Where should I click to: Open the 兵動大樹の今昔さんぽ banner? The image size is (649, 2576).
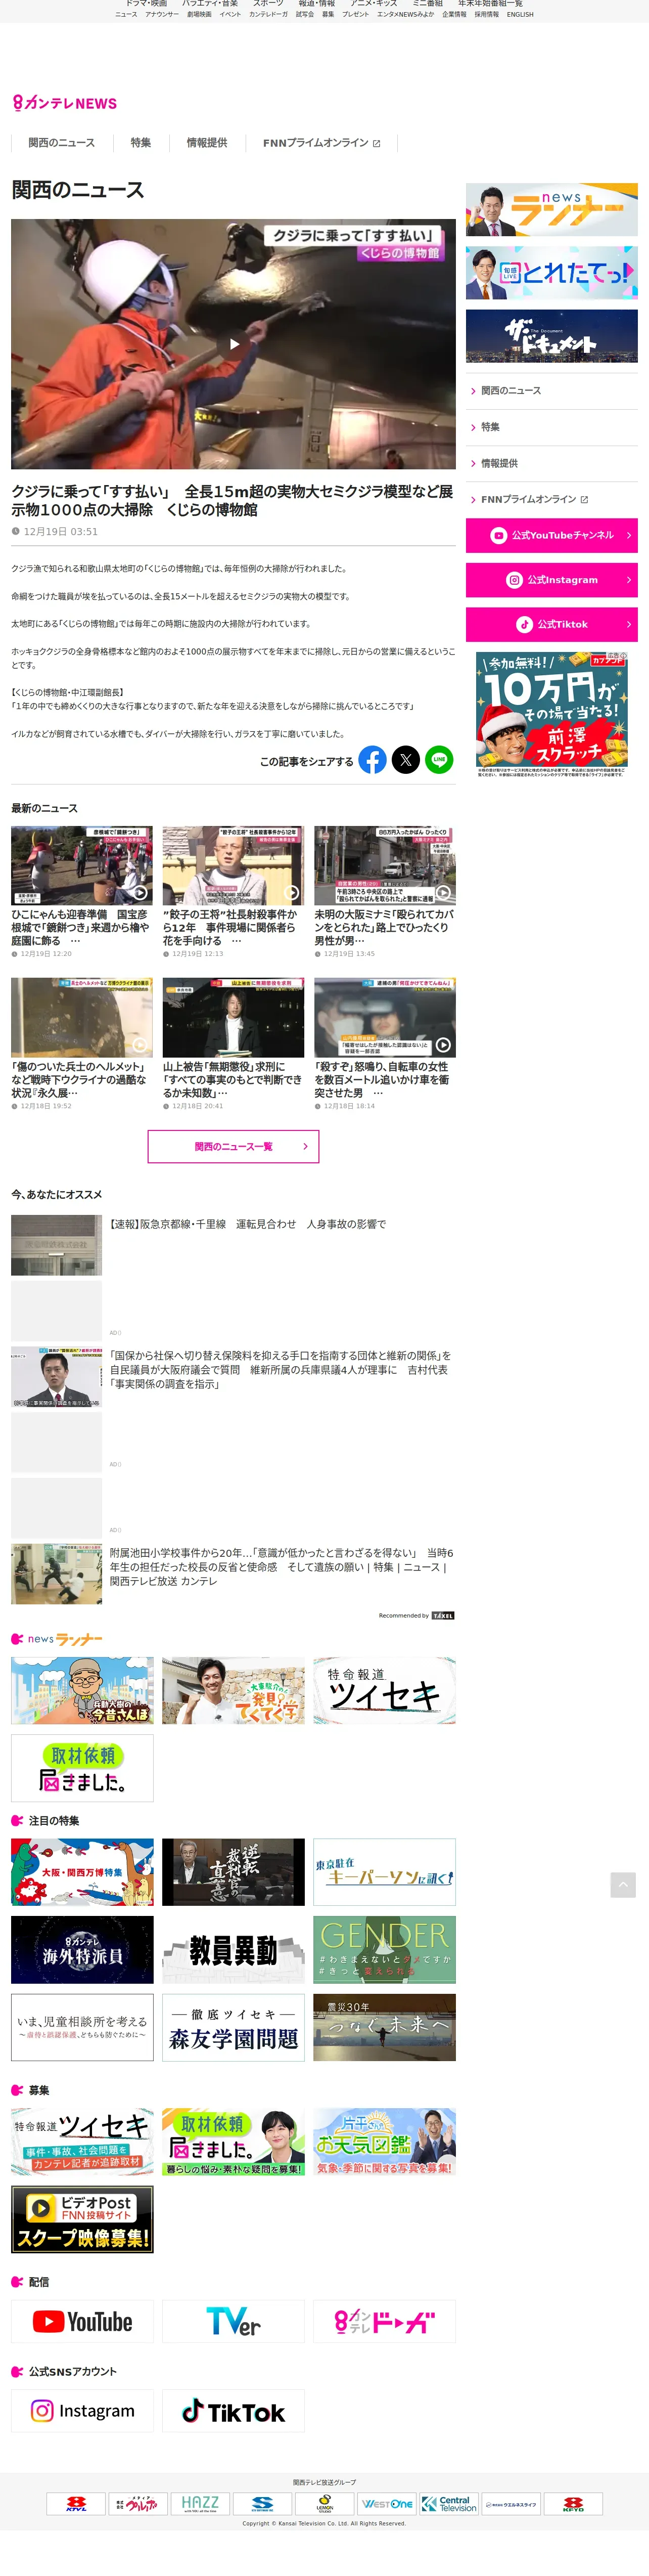[82, 1690]
